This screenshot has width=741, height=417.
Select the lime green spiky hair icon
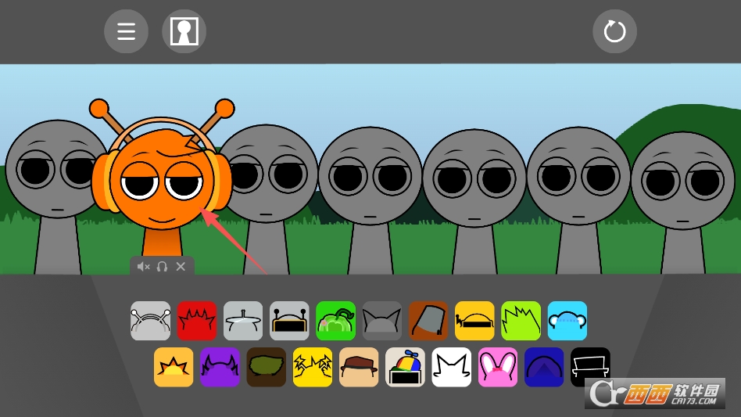pyautogui.click(x=521, y=321)
